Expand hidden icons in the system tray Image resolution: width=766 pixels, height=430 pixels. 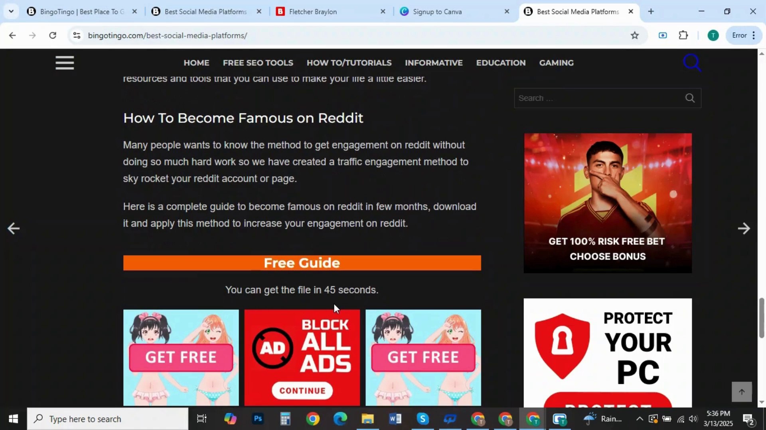click(639, 418)
